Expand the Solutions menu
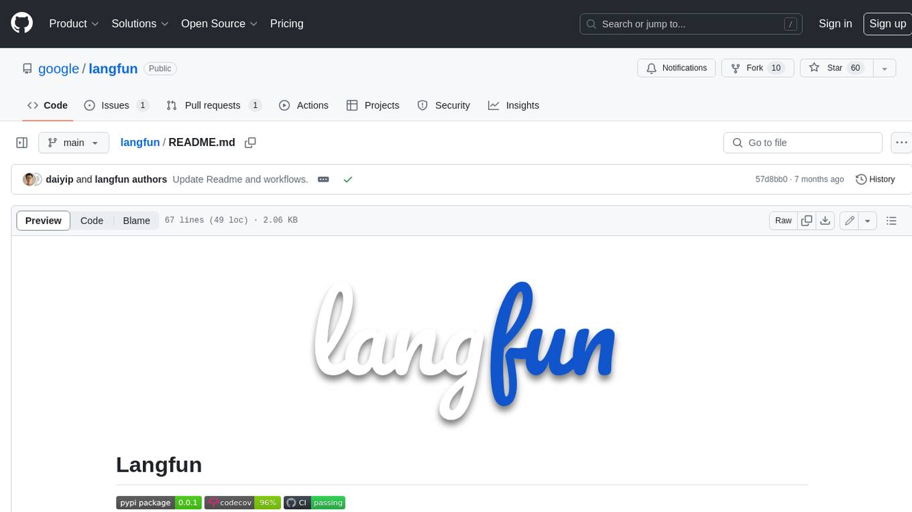The width and height of the screenshot is (912, 512). [x=140, y=23]
